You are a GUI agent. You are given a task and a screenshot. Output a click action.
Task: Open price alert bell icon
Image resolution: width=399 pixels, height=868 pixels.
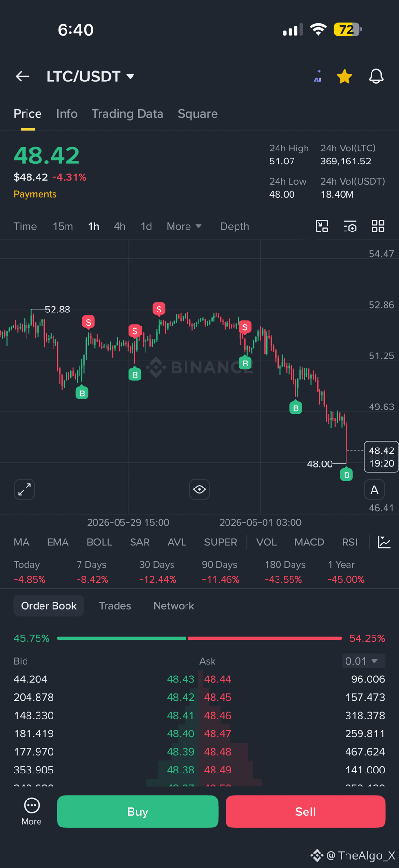coord(376,76)
